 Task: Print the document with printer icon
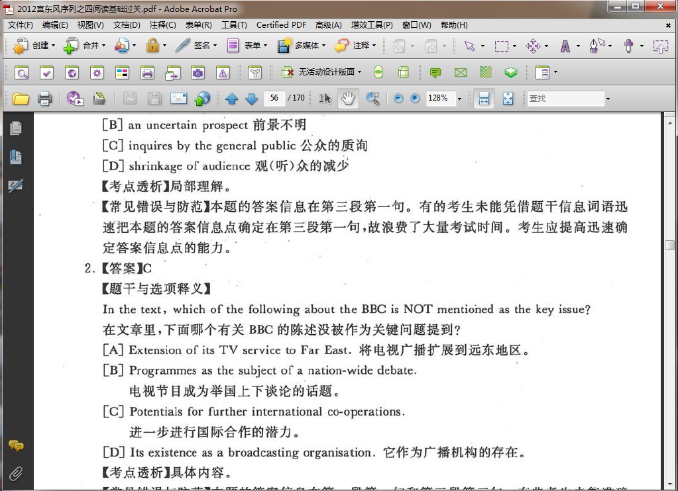point(44,99)
